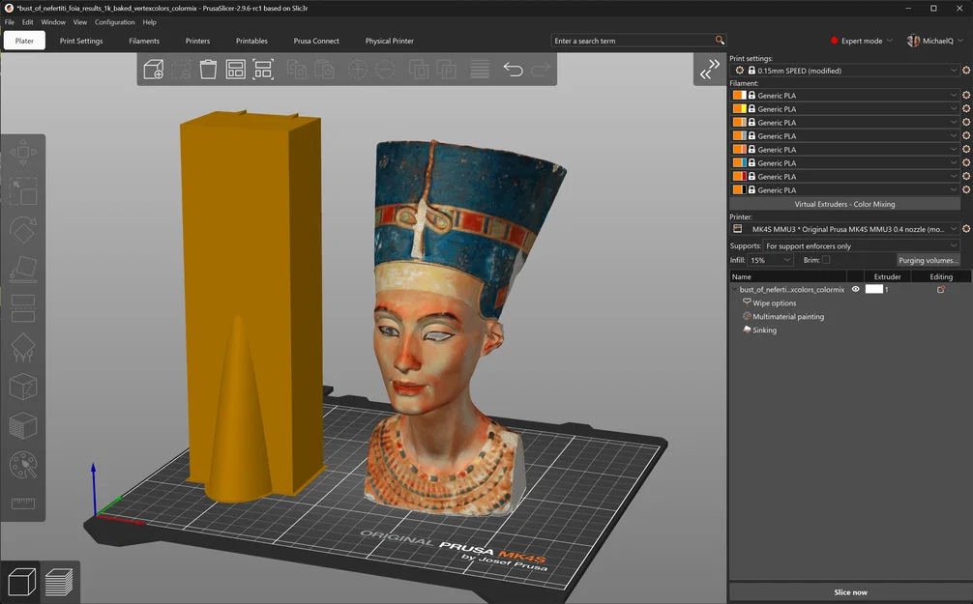Click the search term input field
Image resolution: width=973 pixels, height=604 pixels.
coord(633,41)
